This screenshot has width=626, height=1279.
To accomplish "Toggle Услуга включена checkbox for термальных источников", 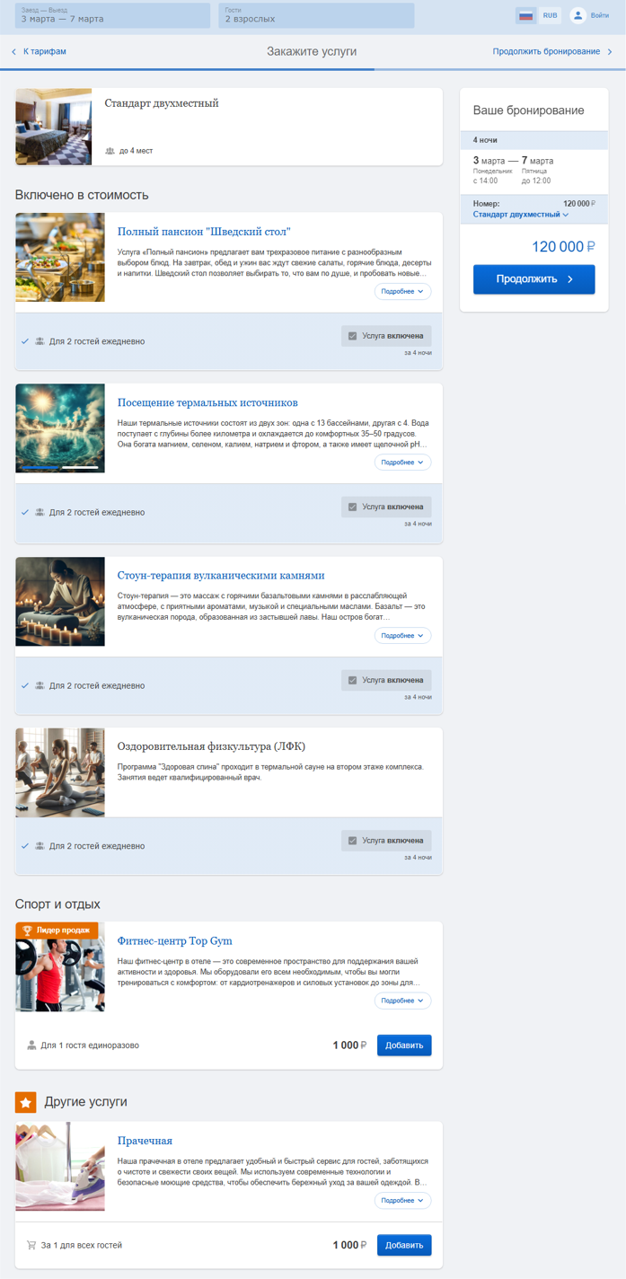I will pos(353,507).
